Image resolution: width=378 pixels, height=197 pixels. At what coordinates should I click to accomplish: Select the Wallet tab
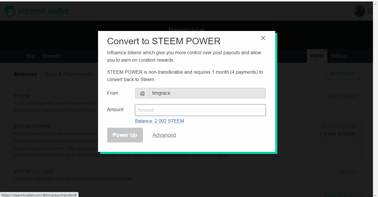coord(317,56)
